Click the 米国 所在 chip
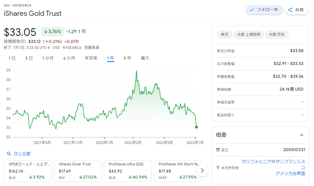 [x=277, y=35]
